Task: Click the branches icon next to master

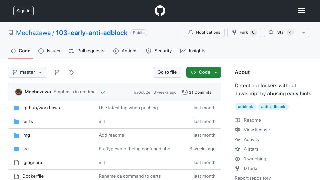Action: coord(57,72)
